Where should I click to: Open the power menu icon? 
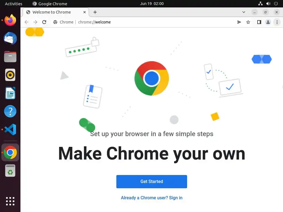click(x=276, y=4)
